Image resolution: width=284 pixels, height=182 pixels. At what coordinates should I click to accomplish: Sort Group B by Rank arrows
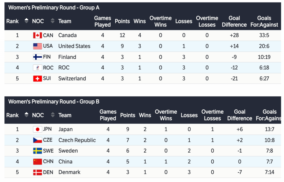(27, 115)
